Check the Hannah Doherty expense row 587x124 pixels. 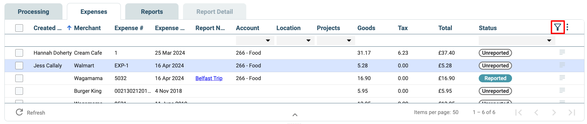point(19,53)
